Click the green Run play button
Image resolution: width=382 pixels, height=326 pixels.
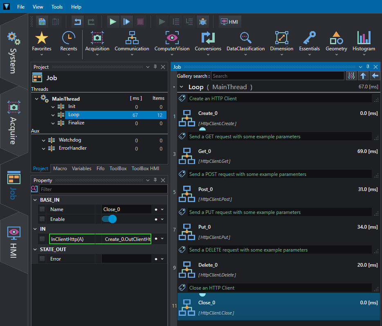pos(113,22)
